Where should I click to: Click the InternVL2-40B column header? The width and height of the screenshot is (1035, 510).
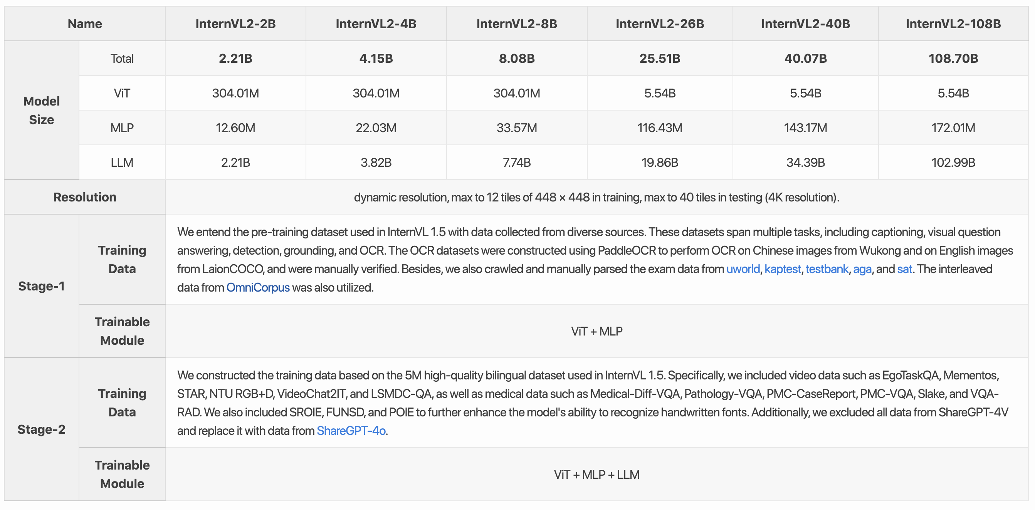click(x=805, y=24)
